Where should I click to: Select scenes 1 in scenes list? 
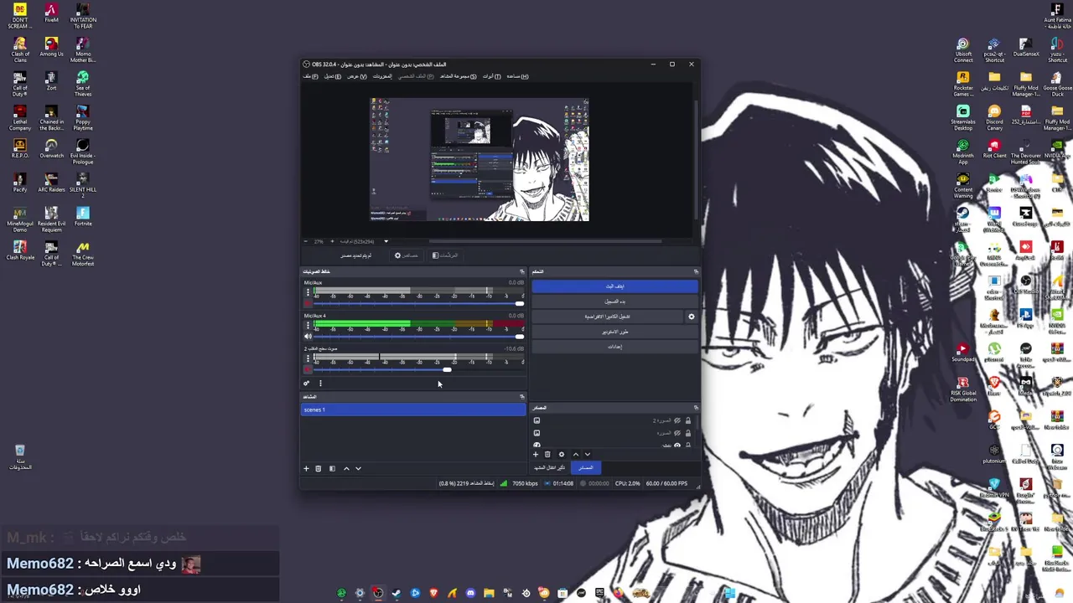pyautogui.click(x=413, y=410)
